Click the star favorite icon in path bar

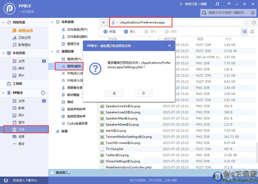pos(246,22)
